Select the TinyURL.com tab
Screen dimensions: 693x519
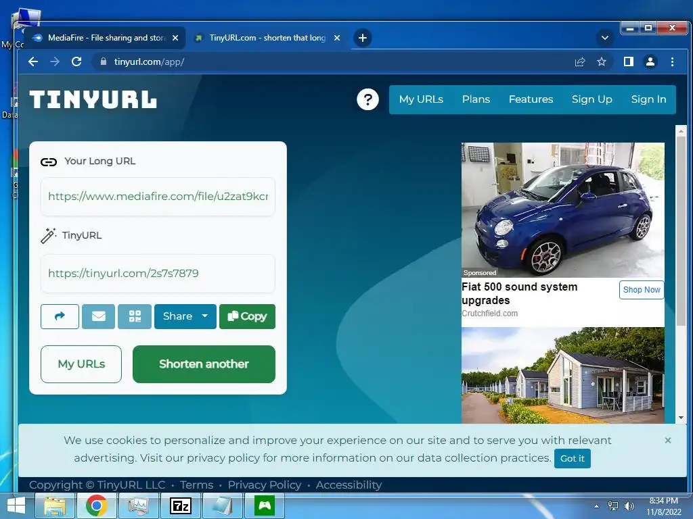pyautogui.click(x=267, y=38)
